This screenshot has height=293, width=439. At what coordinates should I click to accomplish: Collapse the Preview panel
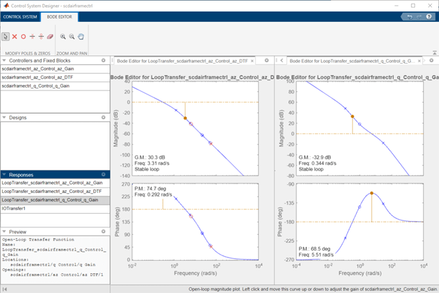point(4,231)
